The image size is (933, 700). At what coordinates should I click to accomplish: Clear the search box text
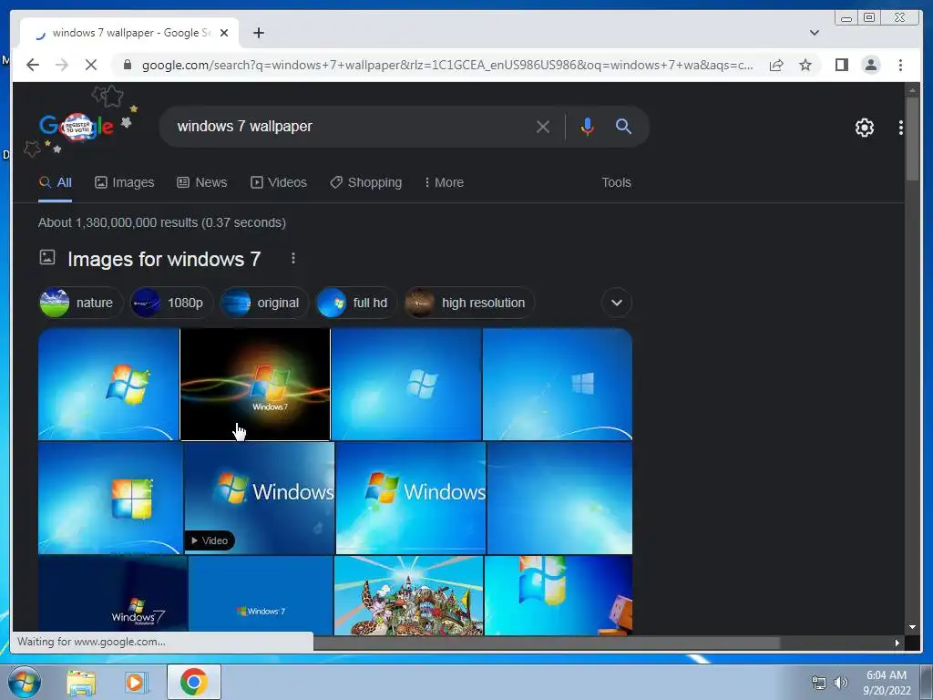[x=543, y=126]
